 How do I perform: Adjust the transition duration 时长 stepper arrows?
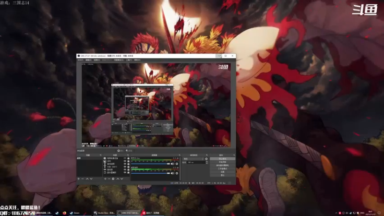click(x=207, y=162)
